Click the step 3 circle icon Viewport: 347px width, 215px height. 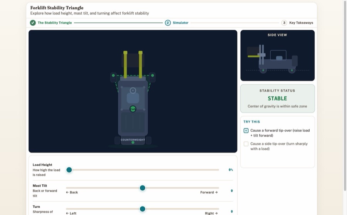(284, 23)
